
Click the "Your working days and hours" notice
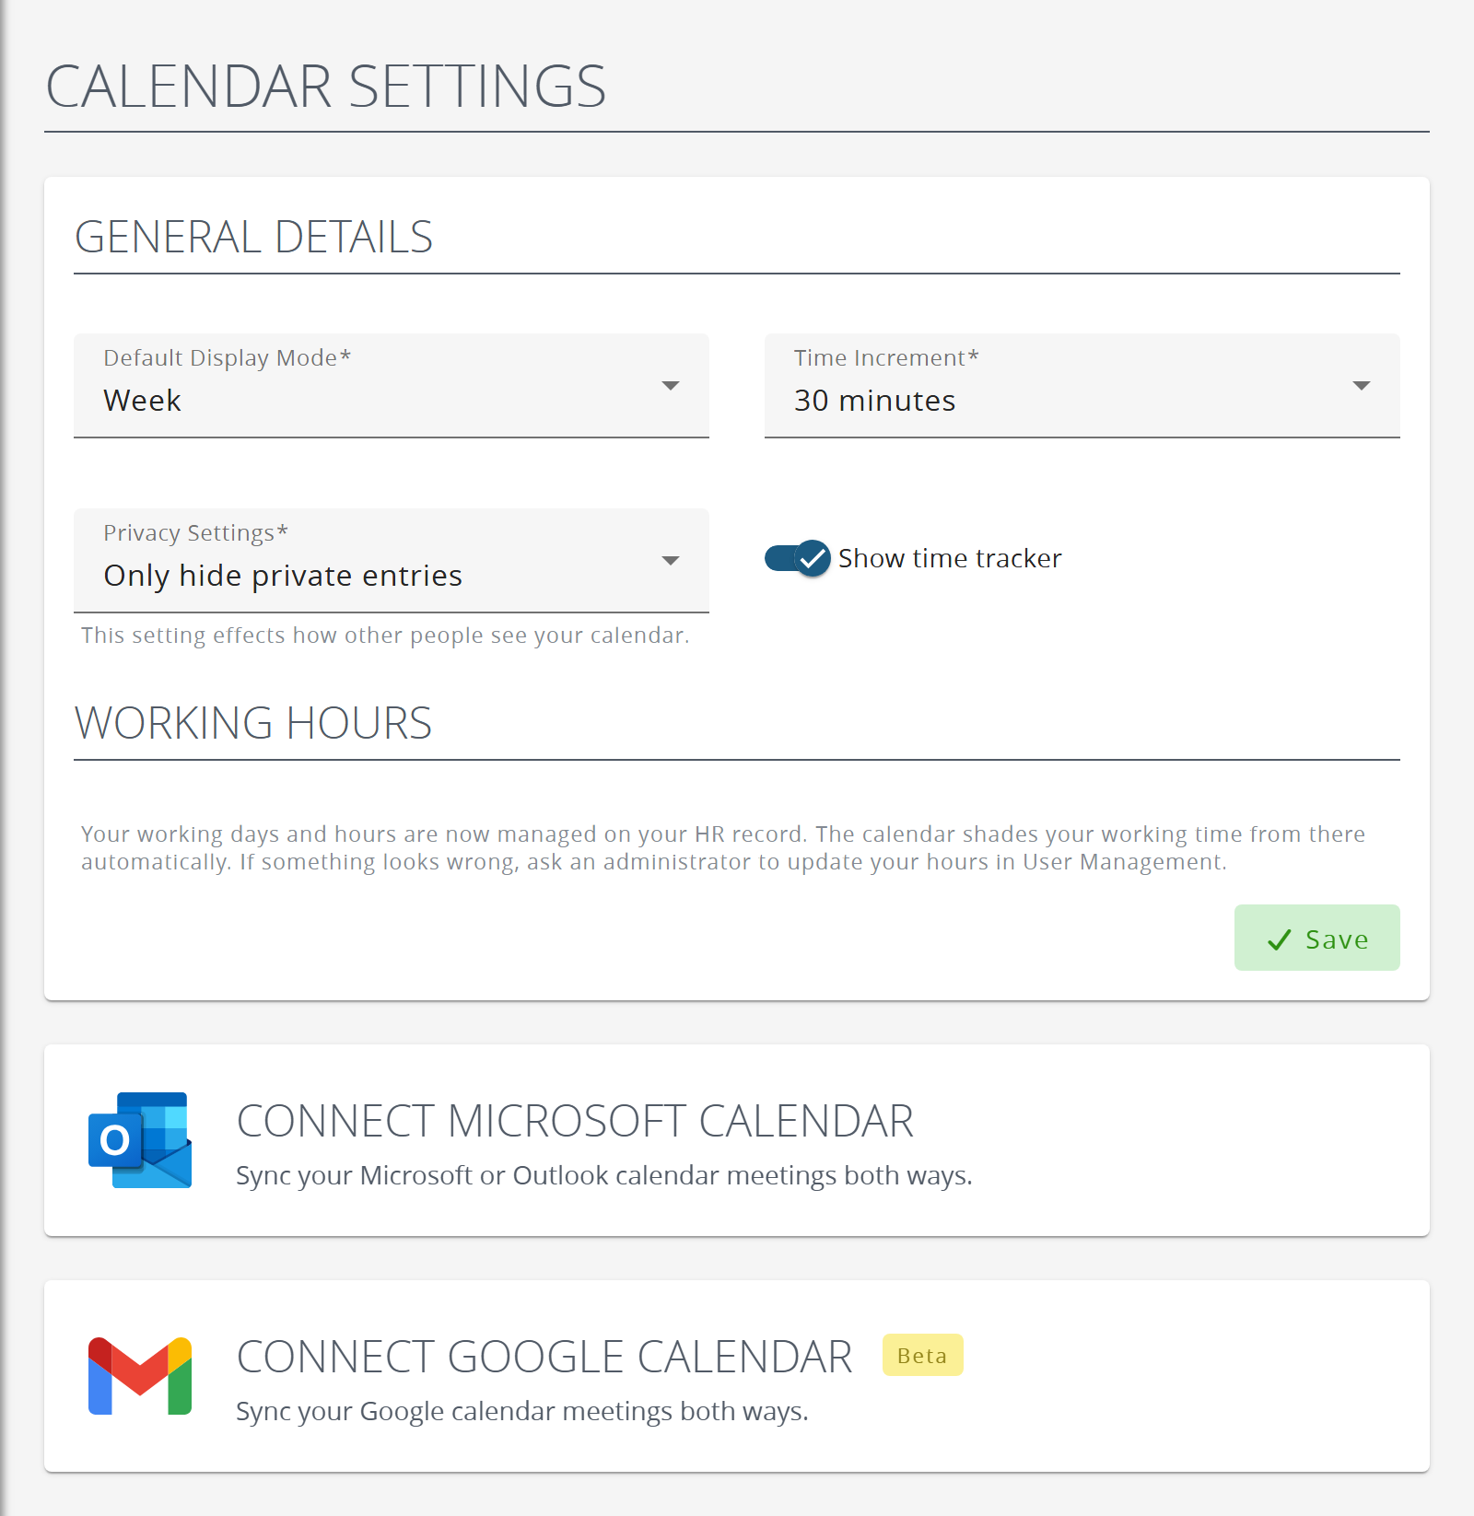click(x=723, y=847)
